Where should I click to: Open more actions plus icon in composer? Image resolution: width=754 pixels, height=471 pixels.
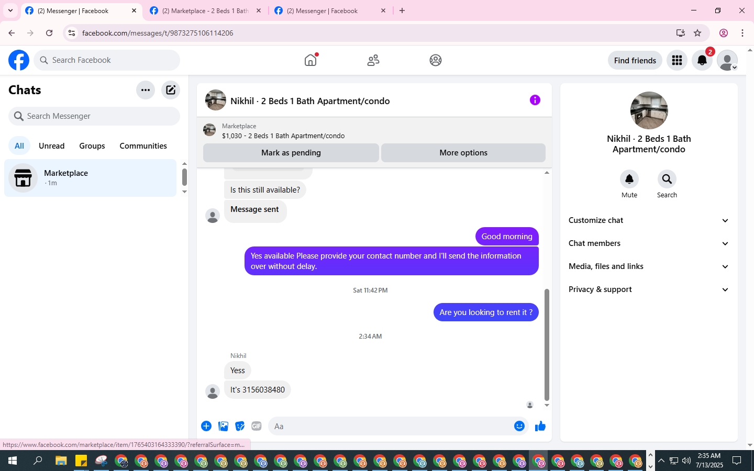point(206,426)
